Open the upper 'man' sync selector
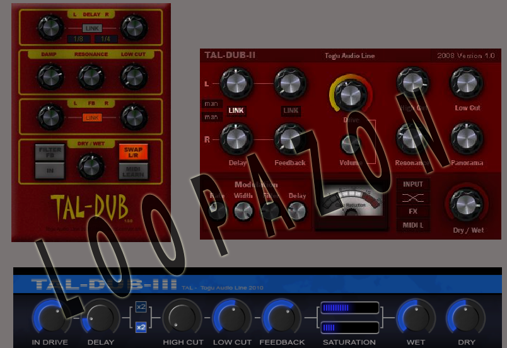Screen dimensions: 507x348 211,104
